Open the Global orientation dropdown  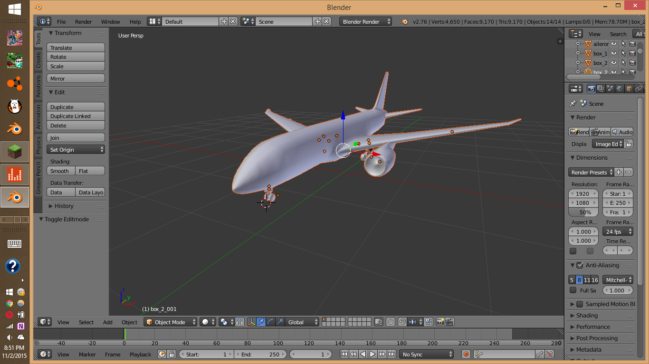302,322
